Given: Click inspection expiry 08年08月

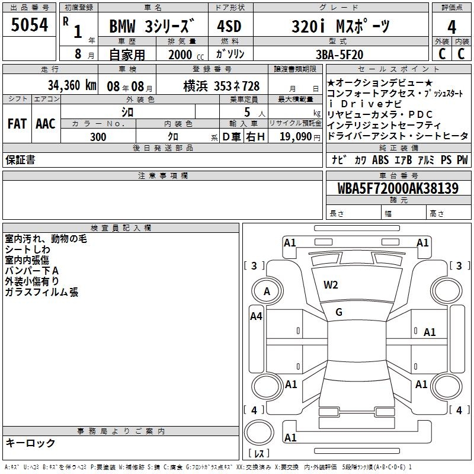Looking at the screenshot, I should coord(130,87).
